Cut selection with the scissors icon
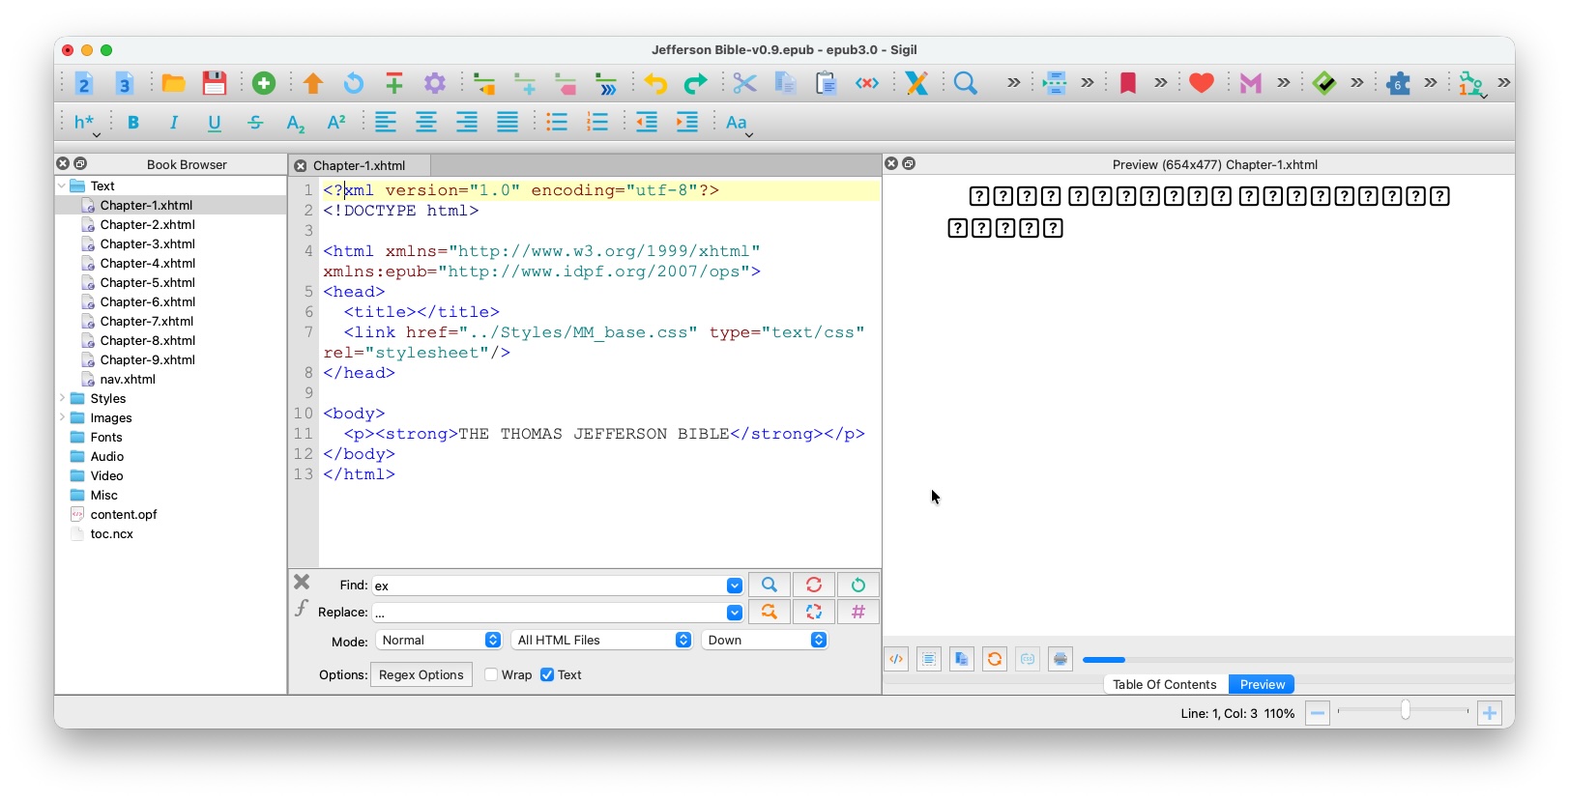The width and height of the screenshot is (1569, 800). coord(744,84)
